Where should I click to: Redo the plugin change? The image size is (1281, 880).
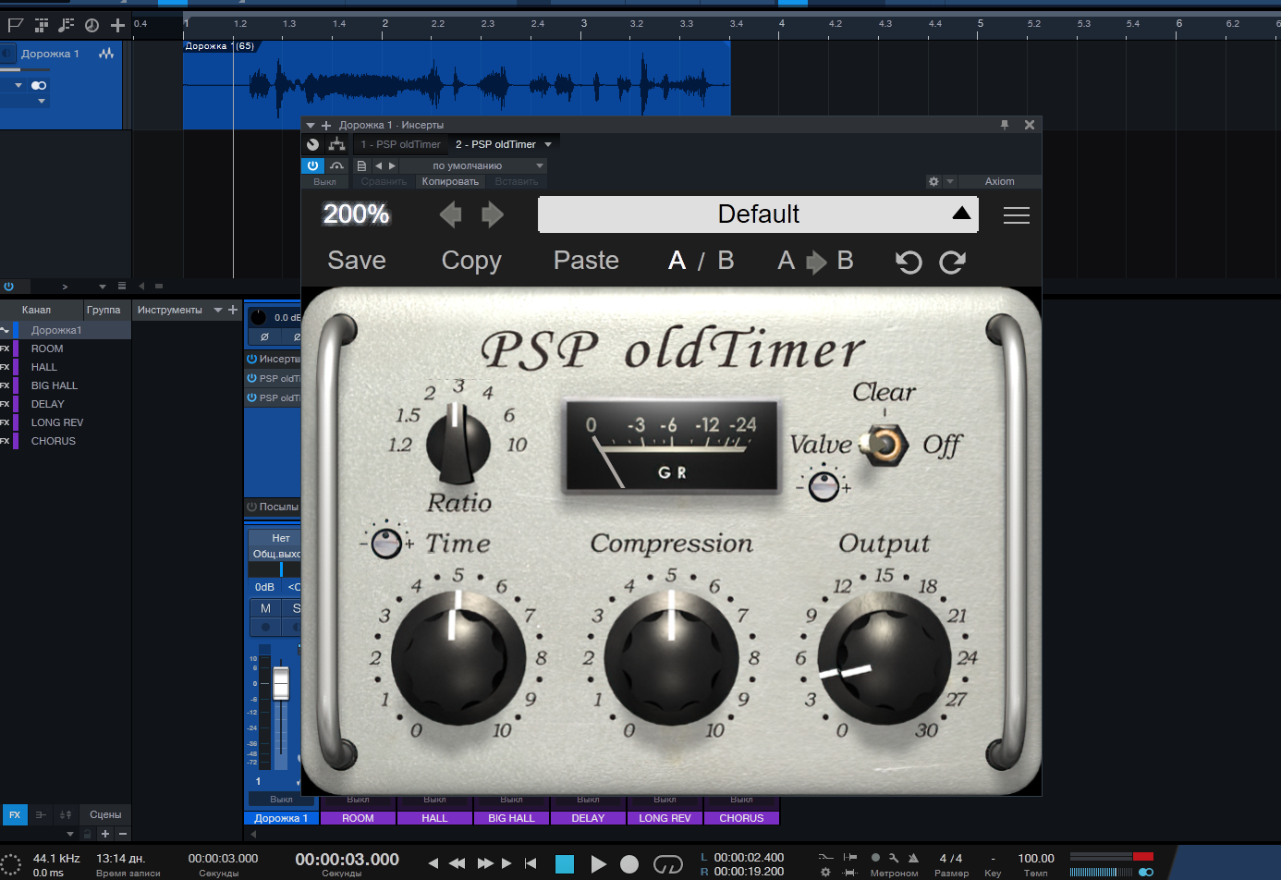[953, 263]
